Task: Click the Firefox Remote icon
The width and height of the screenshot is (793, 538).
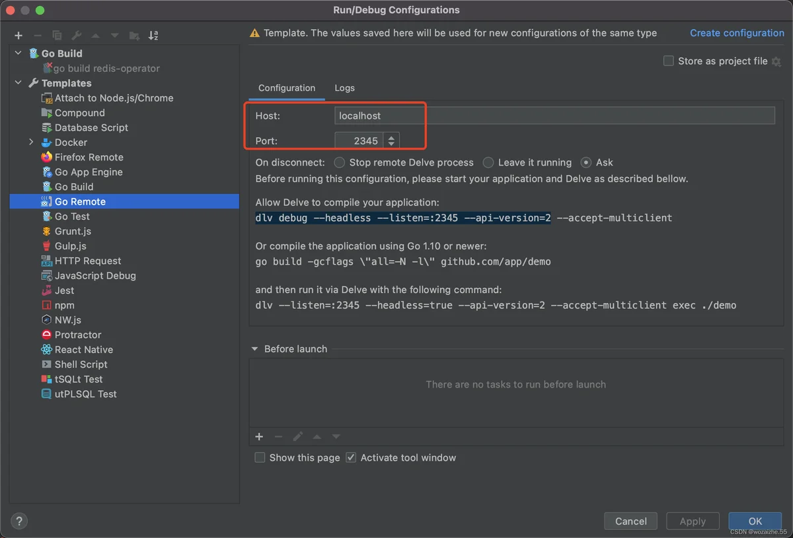Action: click(x=46, y=157)
